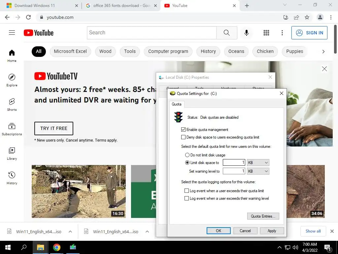The width and height of the screenshot is (338, 254).
Task: Go to Home in the YouTube sidebar
Action: click(12, 56)
